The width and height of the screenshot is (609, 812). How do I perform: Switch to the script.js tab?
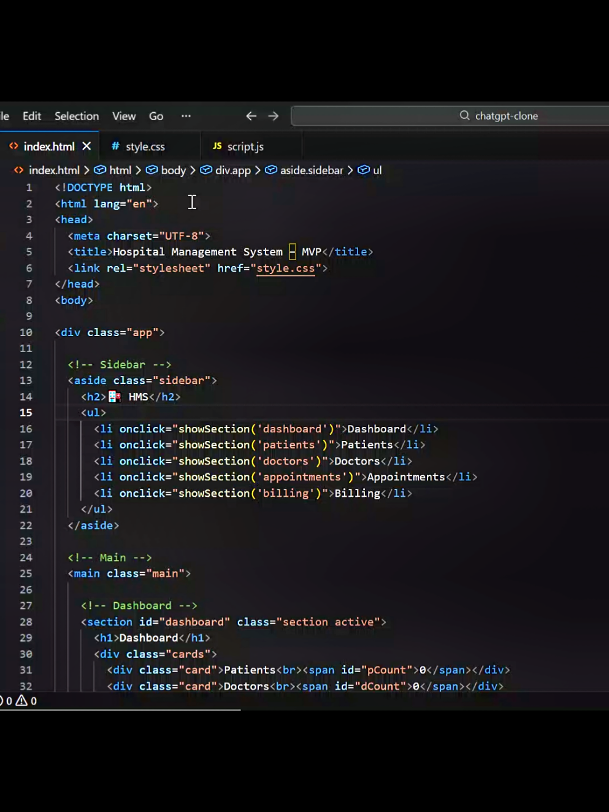[x=245, y=147]
